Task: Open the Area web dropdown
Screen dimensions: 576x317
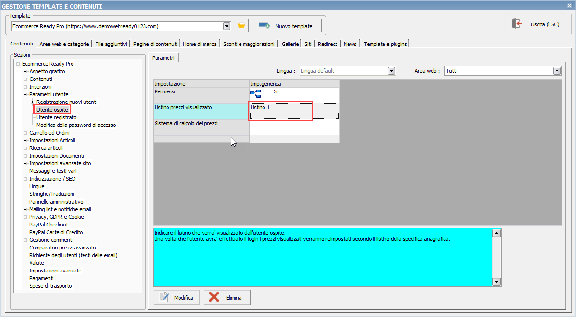Action: 557,71
